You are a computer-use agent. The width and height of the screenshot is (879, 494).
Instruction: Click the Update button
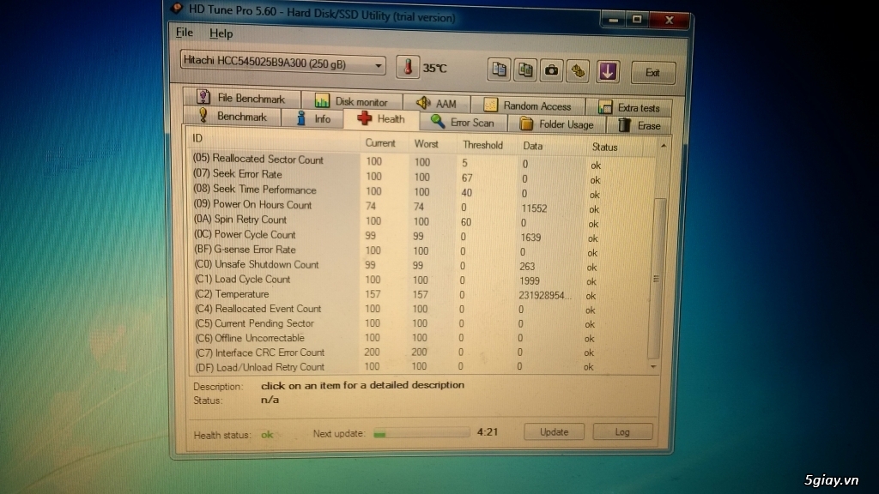(x=554, y=431)
